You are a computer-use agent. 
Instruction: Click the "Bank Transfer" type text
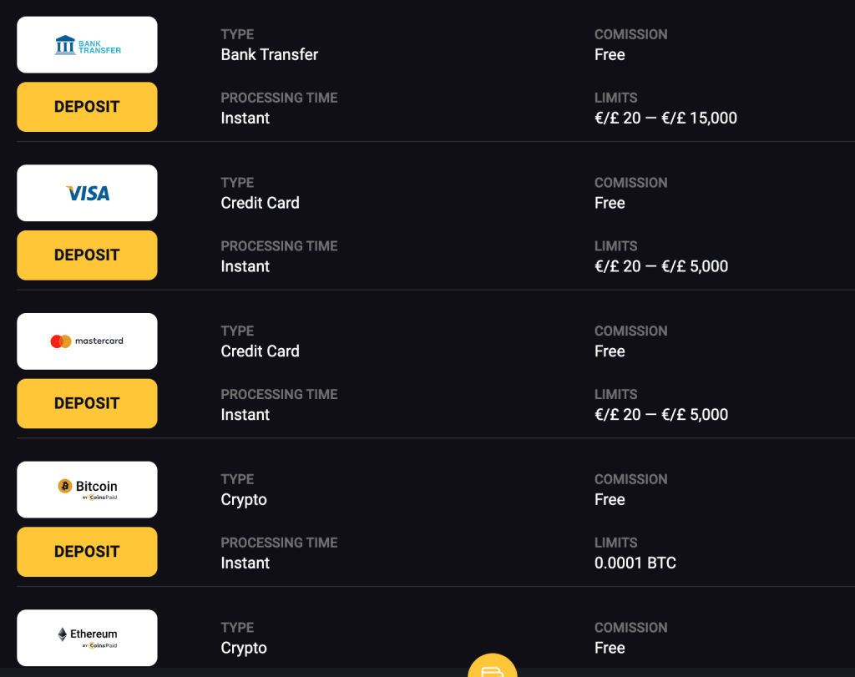[x=269, y=55]
